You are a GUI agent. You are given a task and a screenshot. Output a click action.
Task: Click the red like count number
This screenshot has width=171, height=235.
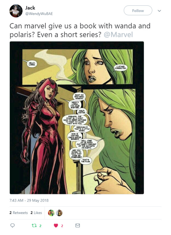(62, 226)
